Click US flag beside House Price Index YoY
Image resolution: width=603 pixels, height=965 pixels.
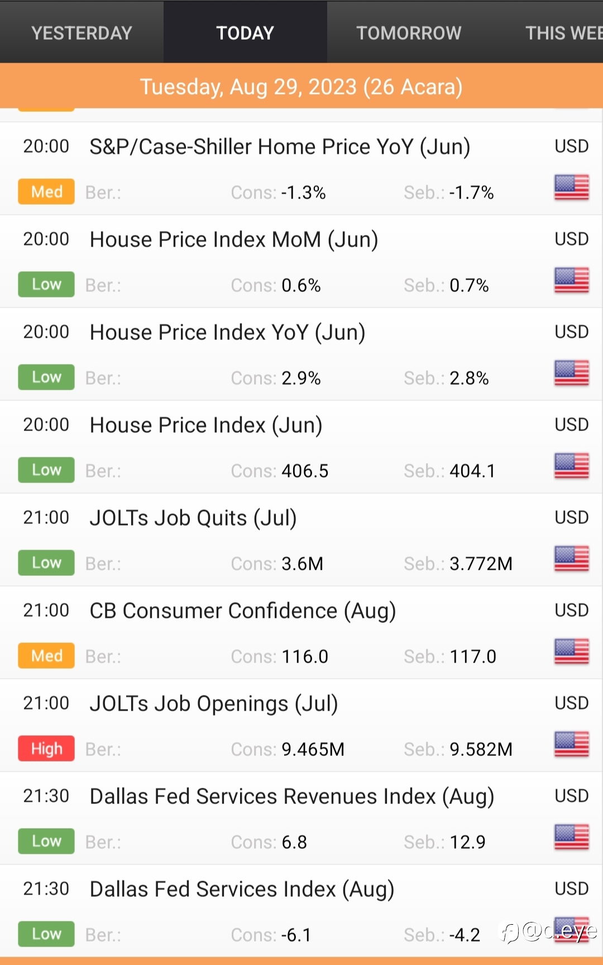(x=571, y=373)
